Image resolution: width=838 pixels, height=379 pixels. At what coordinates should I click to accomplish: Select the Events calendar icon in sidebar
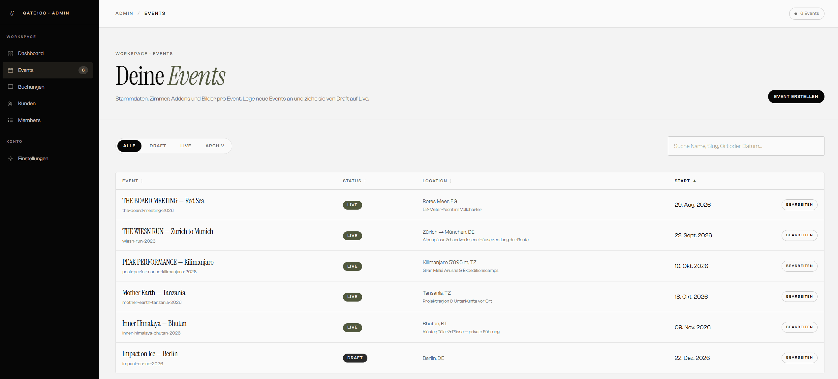coord(11,70)
